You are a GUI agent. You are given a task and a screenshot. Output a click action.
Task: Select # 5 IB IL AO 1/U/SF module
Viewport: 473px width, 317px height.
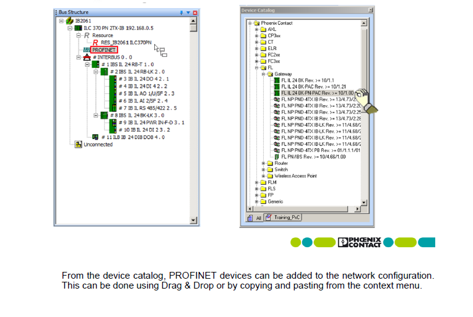(147, 93)
